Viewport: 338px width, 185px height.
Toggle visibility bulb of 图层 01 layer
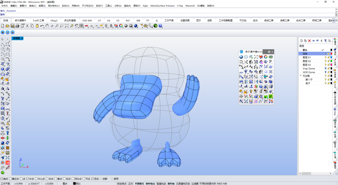tap(325, 58)
